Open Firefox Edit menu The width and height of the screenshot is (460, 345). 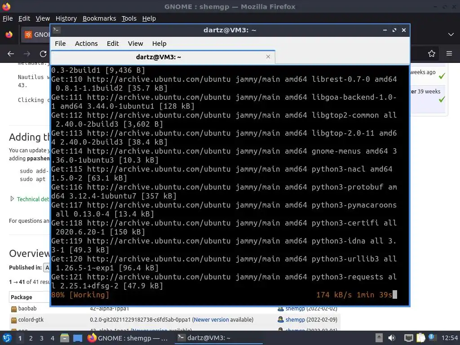24,18
